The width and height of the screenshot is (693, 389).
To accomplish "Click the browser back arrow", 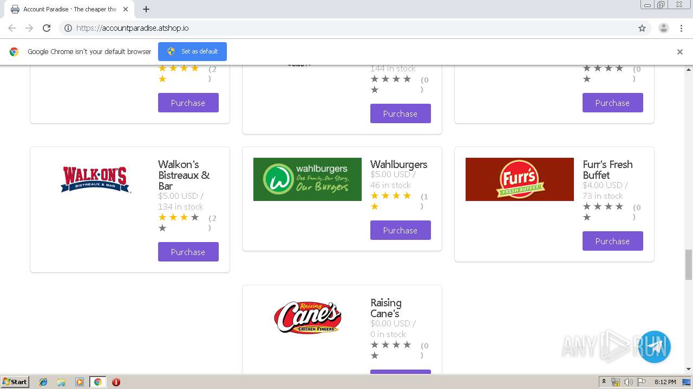I will 12,28.
